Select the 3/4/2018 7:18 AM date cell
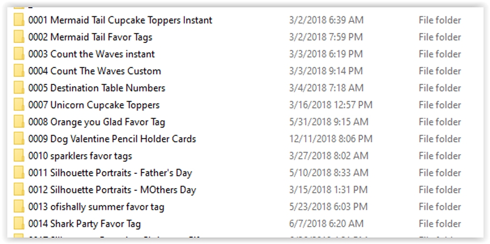This screenshot has height=244, width=490. pyautogui.click(x=326, y=88)
